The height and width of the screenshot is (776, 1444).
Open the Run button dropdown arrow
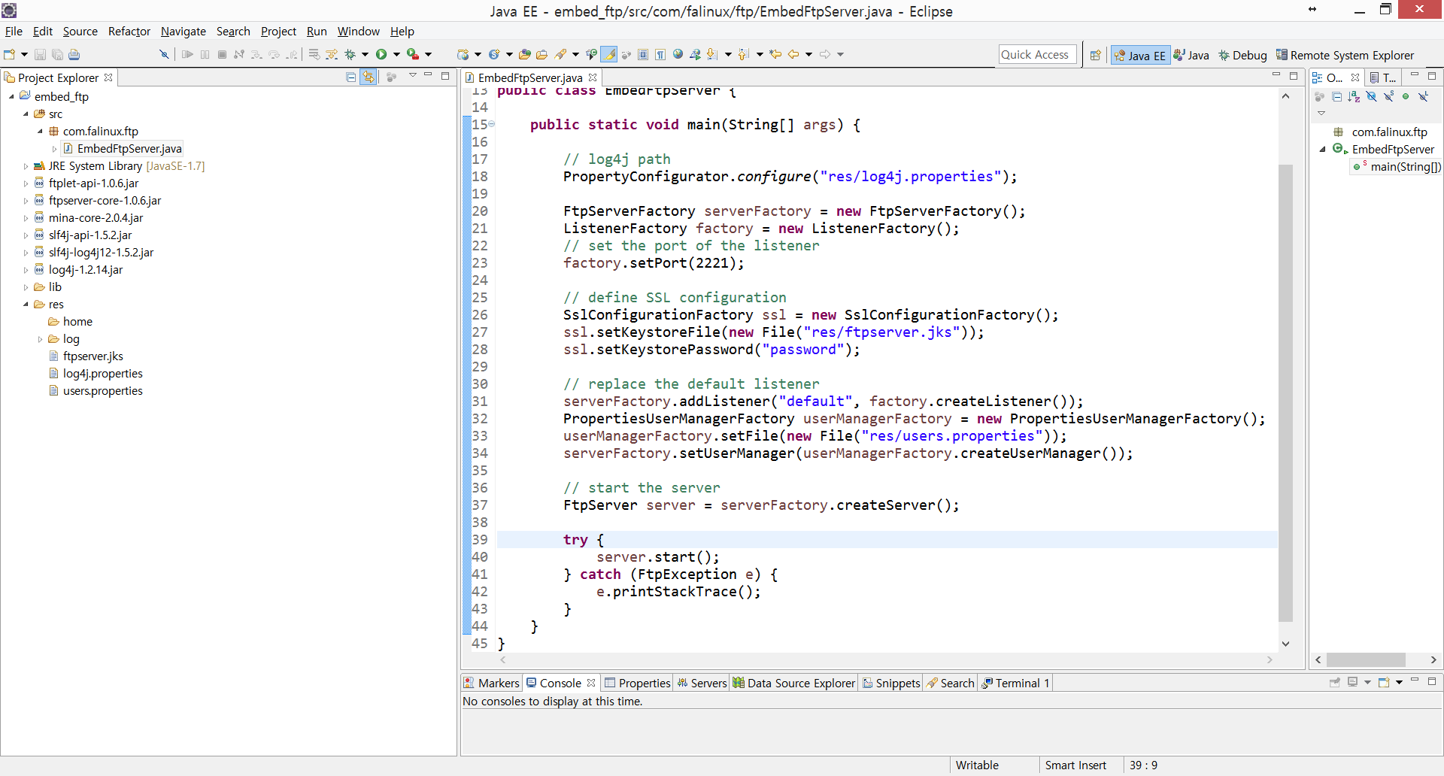click(397, 54)
